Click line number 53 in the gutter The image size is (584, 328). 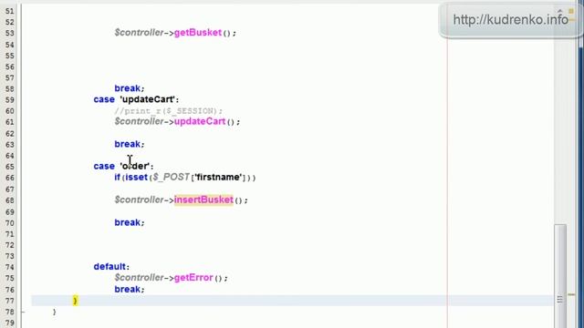pyautogui.click(x=10, y=33)
